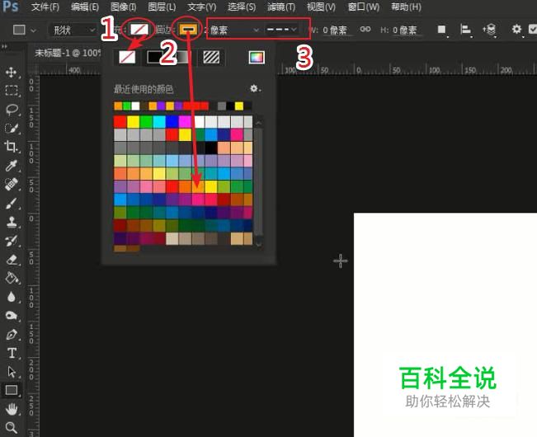Image resolution: width=537 pixels, height=437 pixels.
Task: Click the swatch list scroll-up arrow
Action: pos(259,123)
